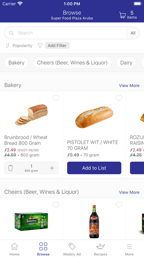Increase Wheat Bread quantity with plus icon
Screen dimensions: 144x257
(x=52, y=168)
